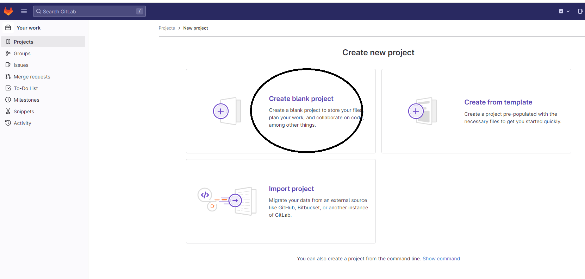Click the breadcrumb chevron separator

click(179, 28)
